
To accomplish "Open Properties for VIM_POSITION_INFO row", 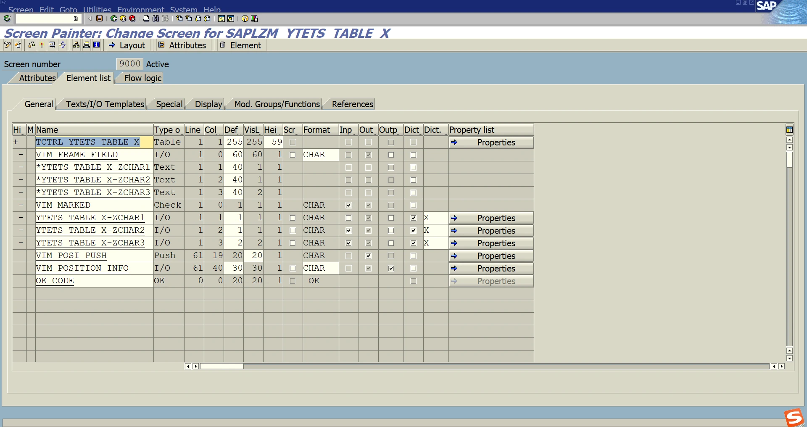I will click(x=491, y=269).
